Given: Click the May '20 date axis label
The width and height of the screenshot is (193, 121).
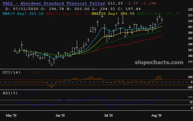Looking at the screenshot, I should (11, 115).
